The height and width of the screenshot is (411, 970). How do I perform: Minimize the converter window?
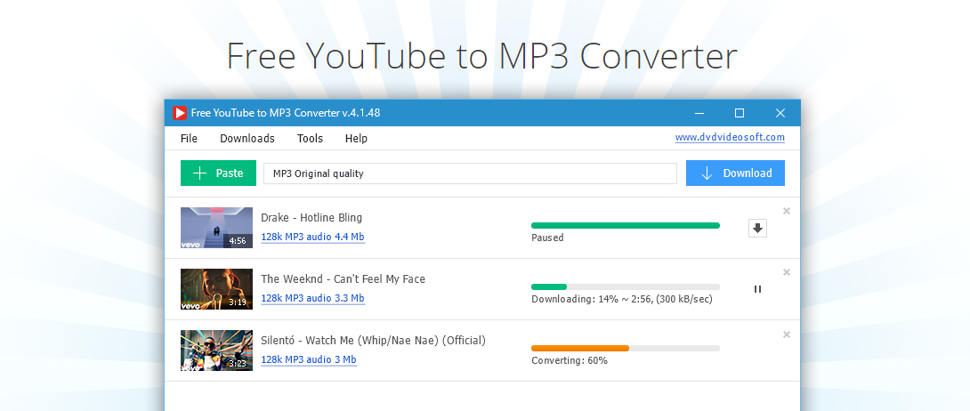pyautogui.click(x=699, y=113)
